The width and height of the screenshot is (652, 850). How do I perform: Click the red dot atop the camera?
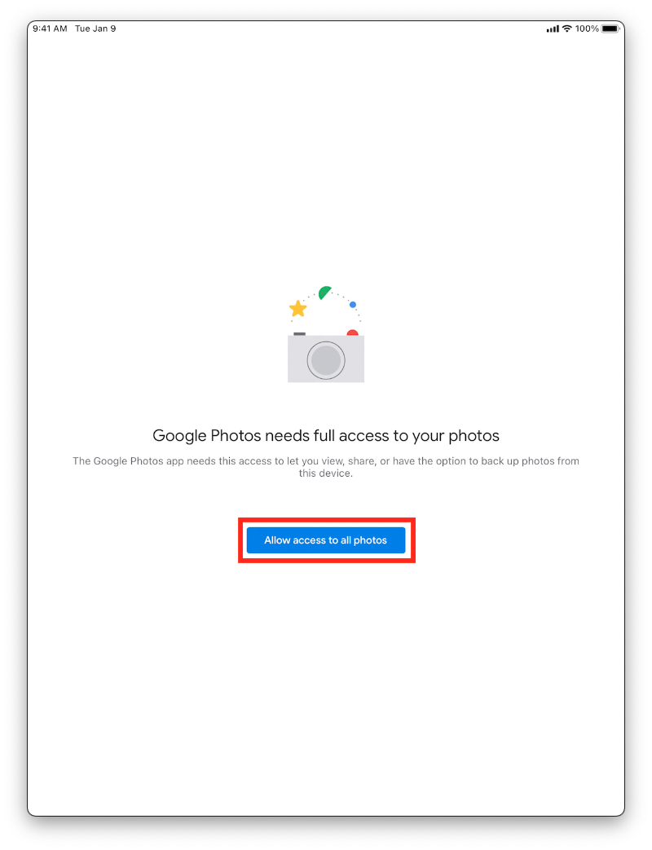pyautogui.click(x=352, y=333)
